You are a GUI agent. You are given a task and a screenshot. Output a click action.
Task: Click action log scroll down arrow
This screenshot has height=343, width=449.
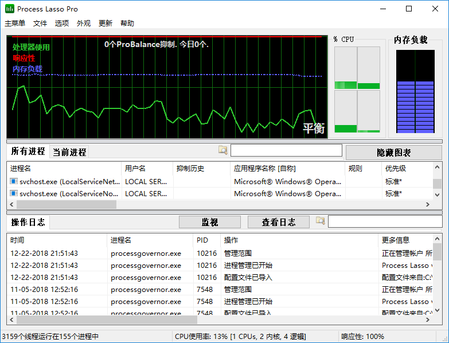click(x=437, y=310)
